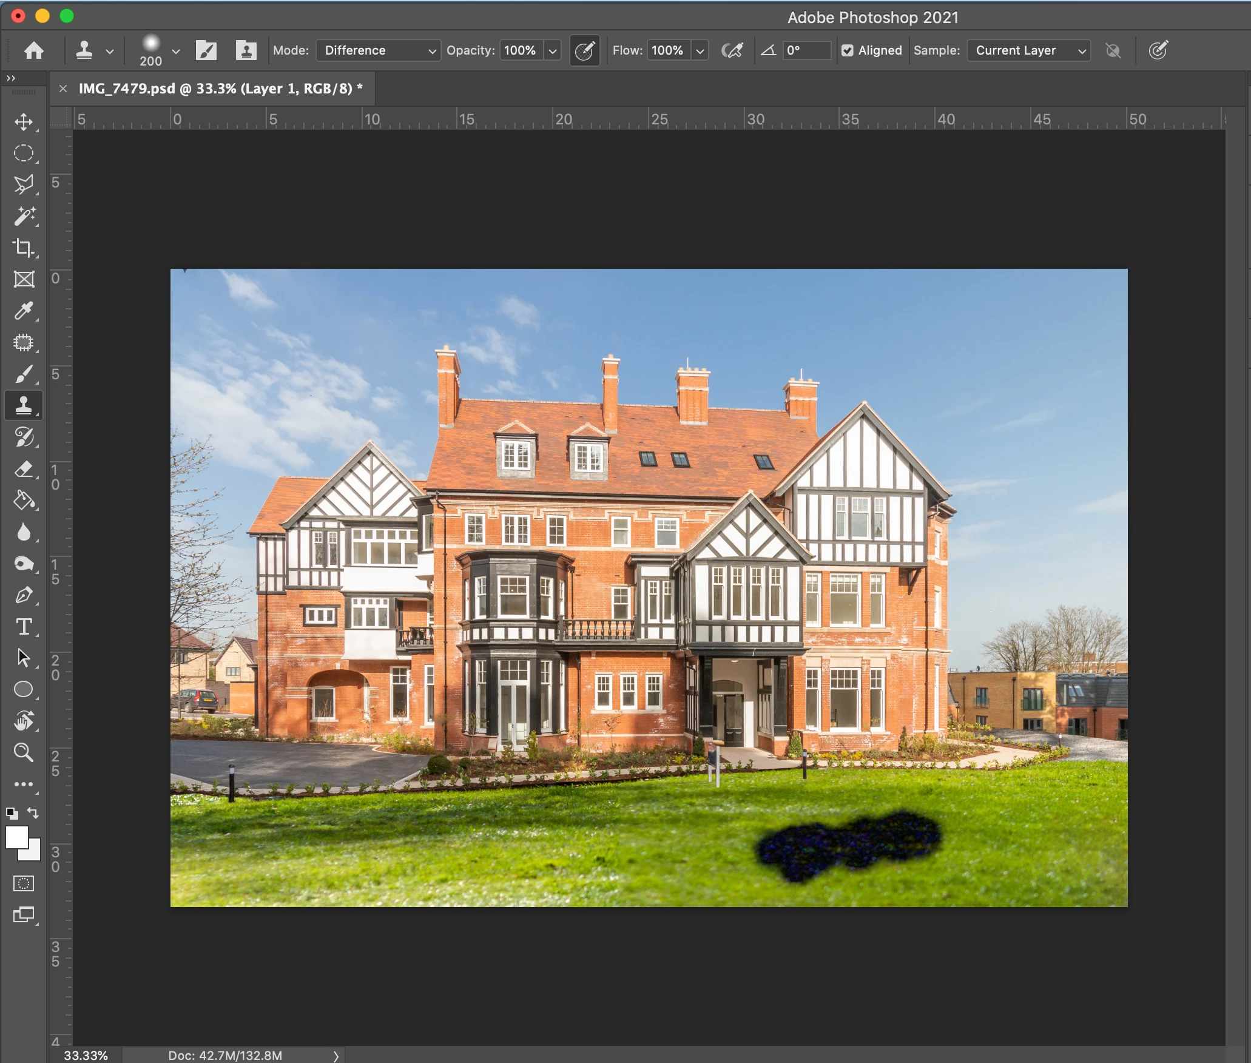
Task: Click the Home button in options bar
Action: tap(34, 50)
